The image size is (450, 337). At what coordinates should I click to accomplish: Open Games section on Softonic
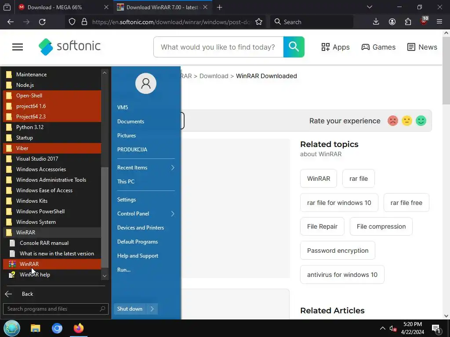point(378,47)
